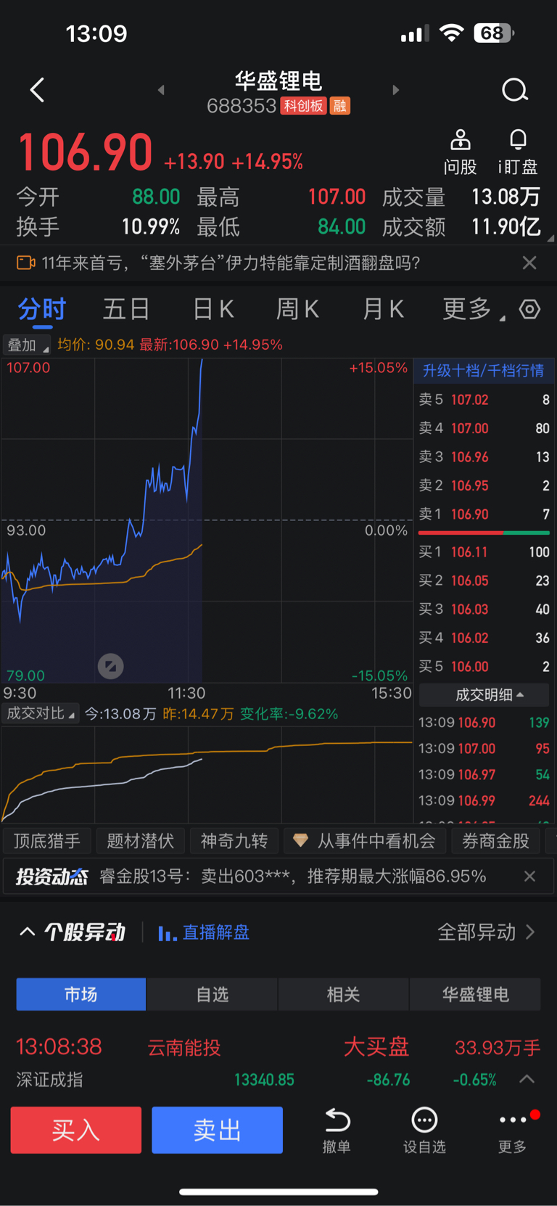Open the 更多 three-dot menu at bottom
This screenshot has width=557, height=1206.
click(513, 1131)
